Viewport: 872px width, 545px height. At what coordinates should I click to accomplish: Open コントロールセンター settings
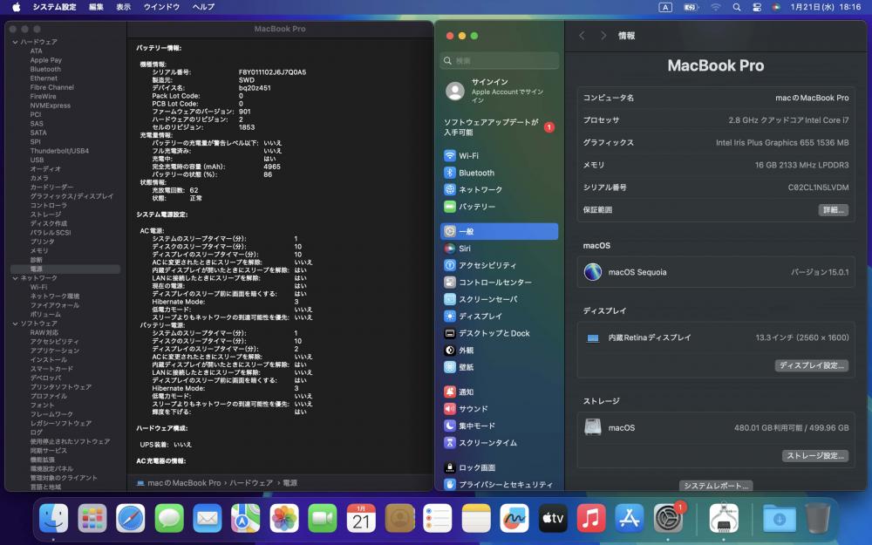tap(499, 283)
